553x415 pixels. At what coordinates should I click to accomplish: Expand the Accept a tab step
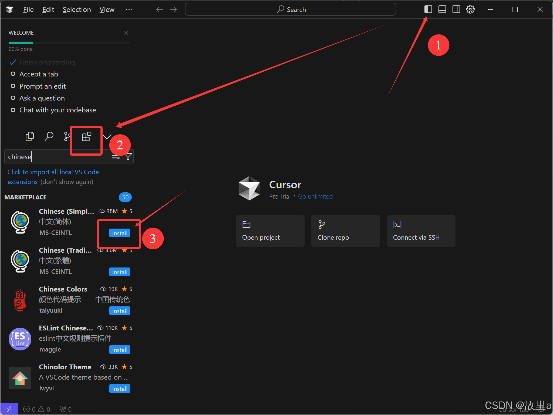[x=39, y=74]
